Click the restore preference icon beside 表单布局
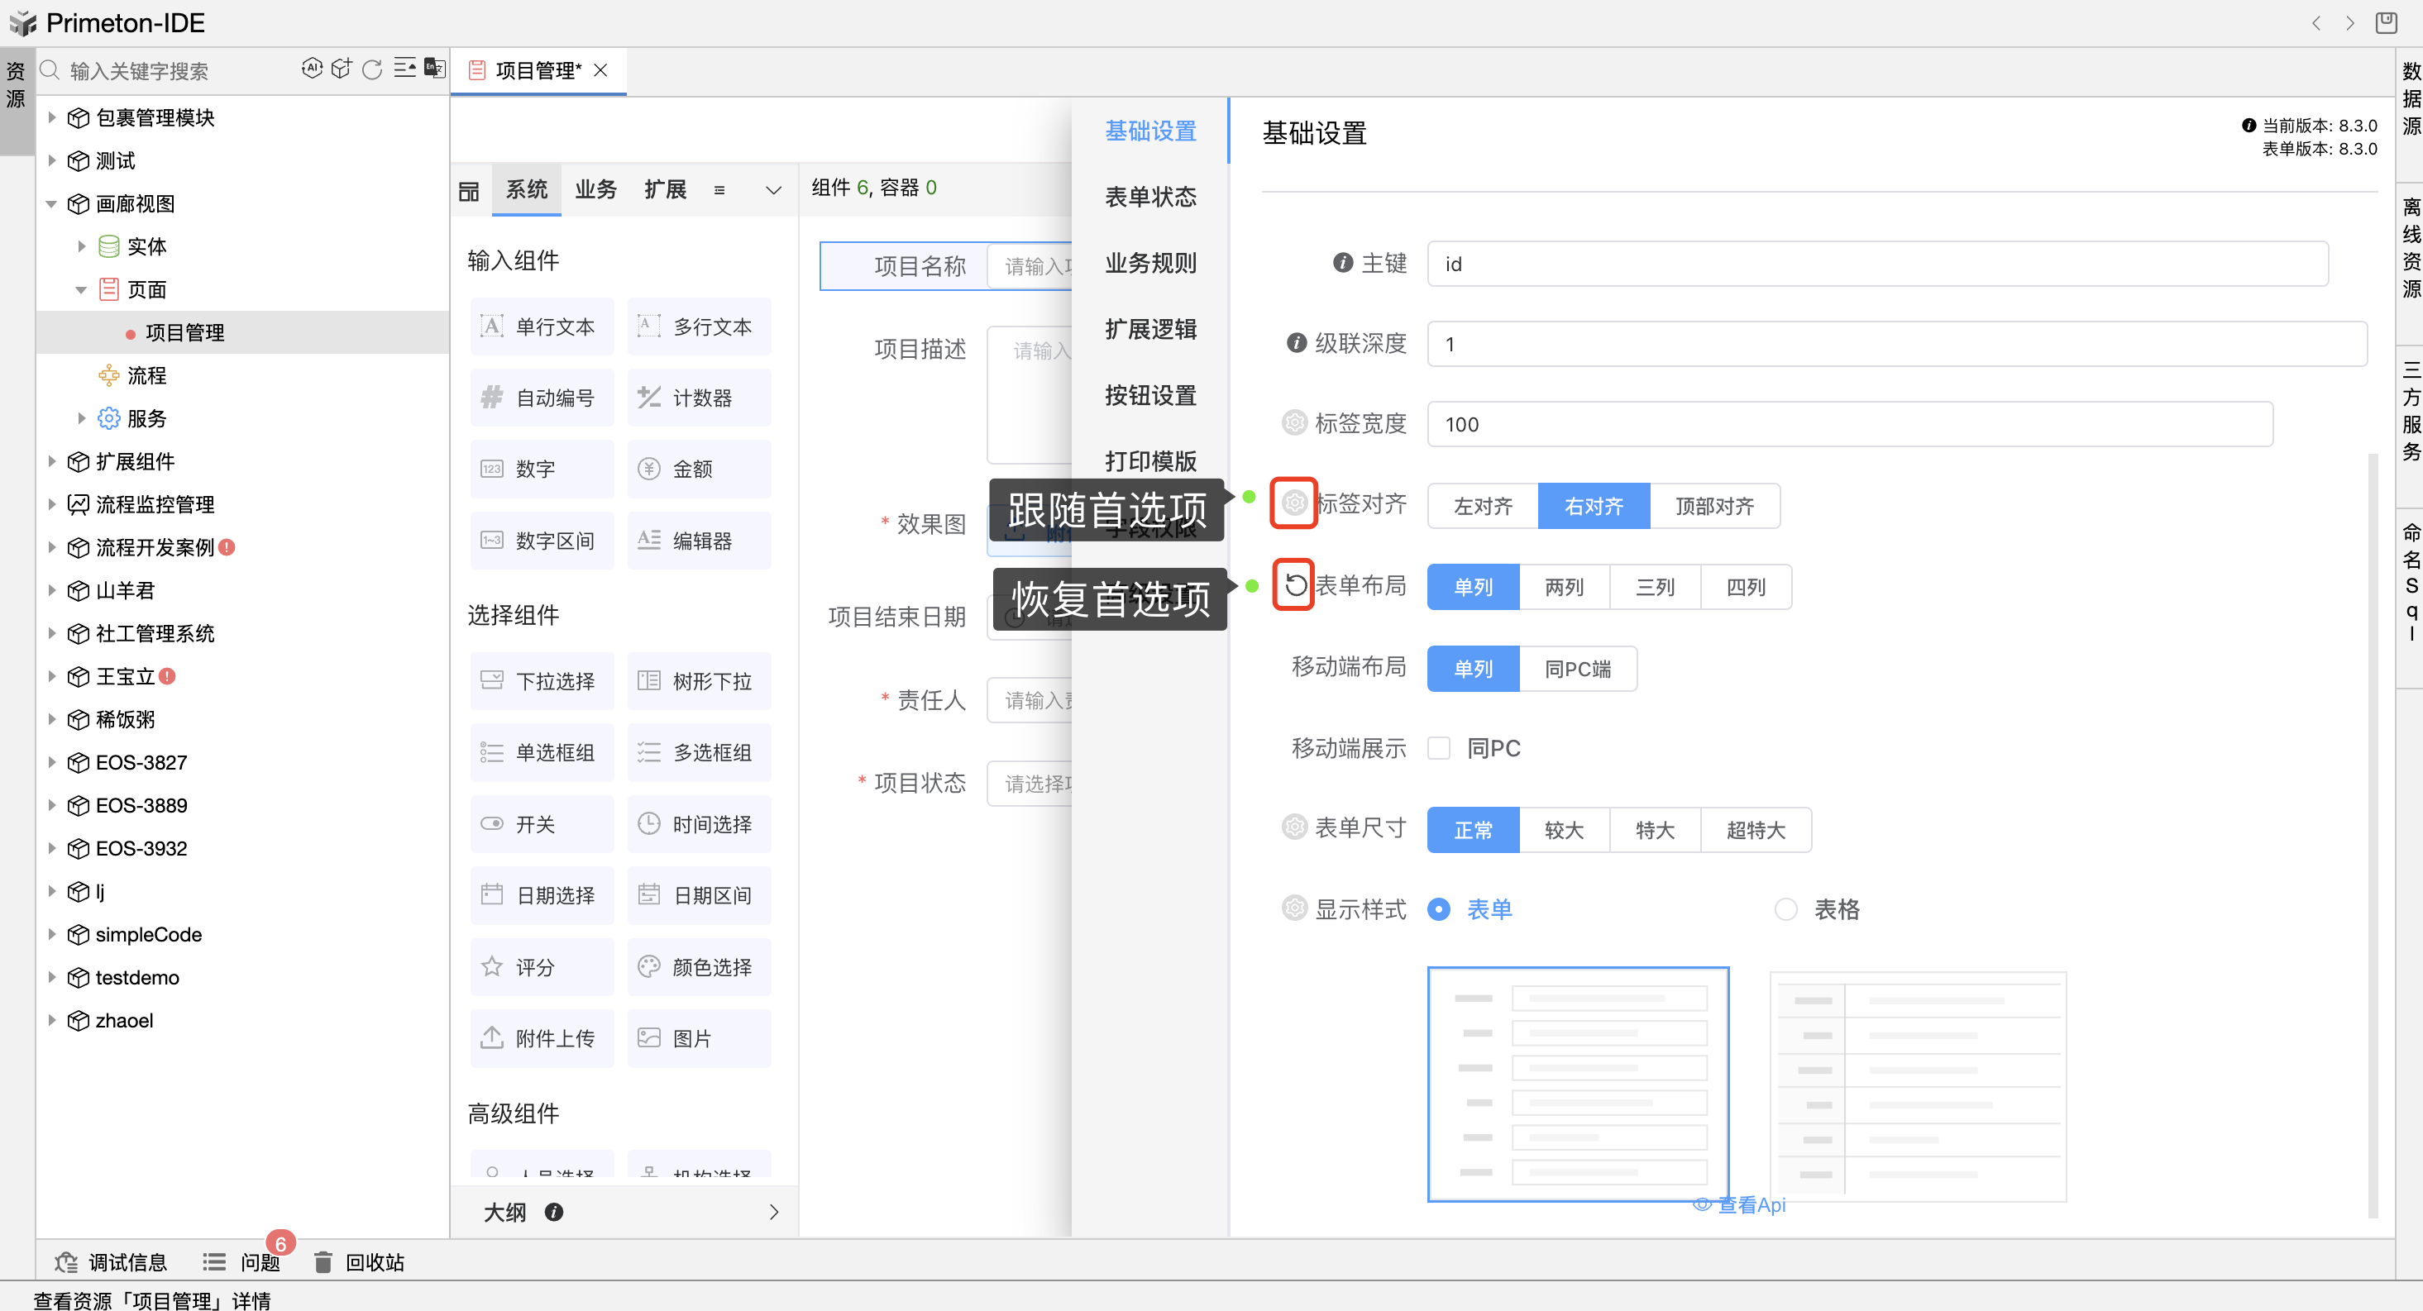The width and height of the screenshot is (2423, 1311). 1294,585
